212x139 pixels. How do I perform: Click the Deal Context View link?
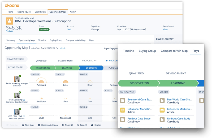click(165, 30)
